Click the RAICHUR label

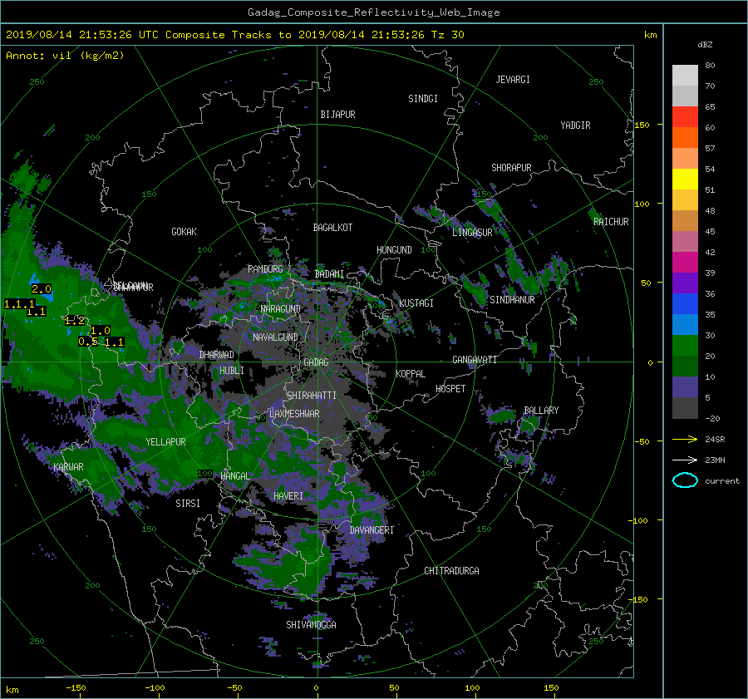pyautogui.click(x=611, y=222)
